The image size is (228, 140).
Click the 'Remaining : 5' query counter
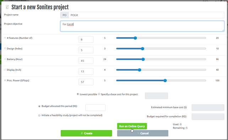point(180,128)
